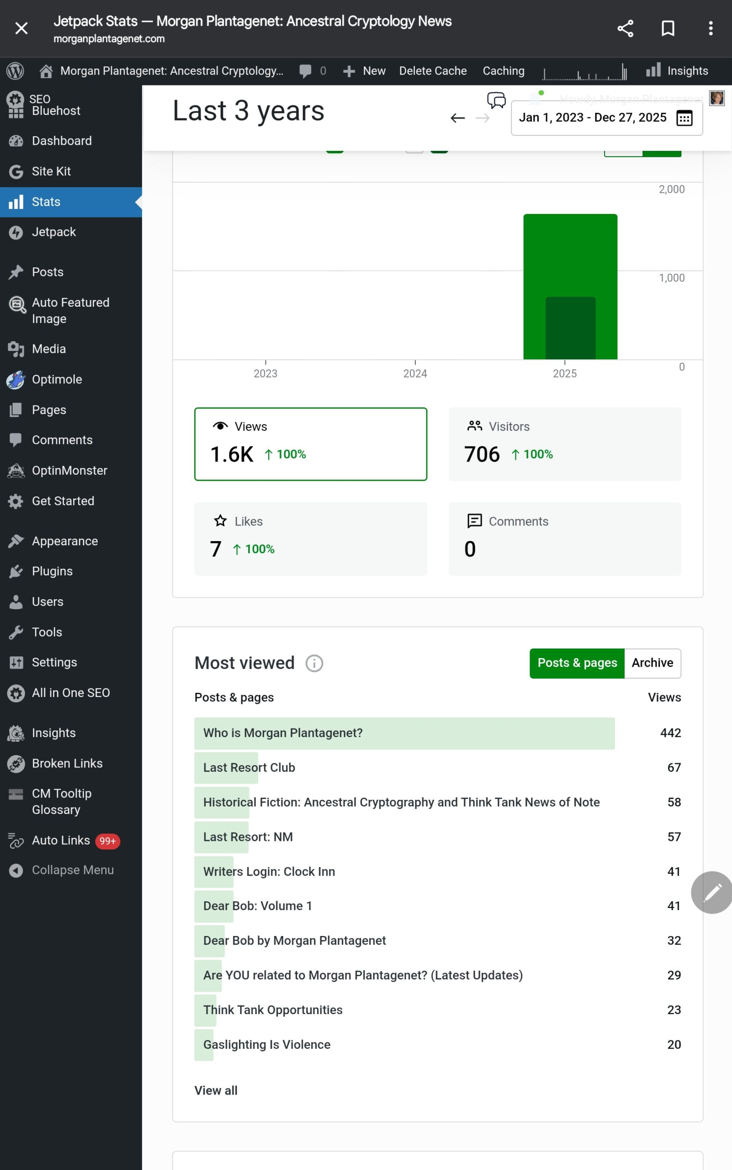
Task: Bookmark this page with the bookmark icon
Action: click(668, 28)
